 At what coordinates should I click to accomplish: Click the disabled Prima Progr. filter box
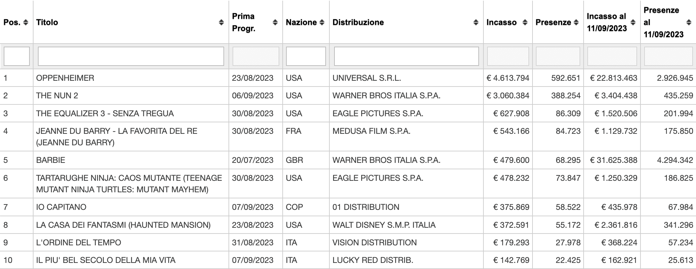(x=256, y=56)
